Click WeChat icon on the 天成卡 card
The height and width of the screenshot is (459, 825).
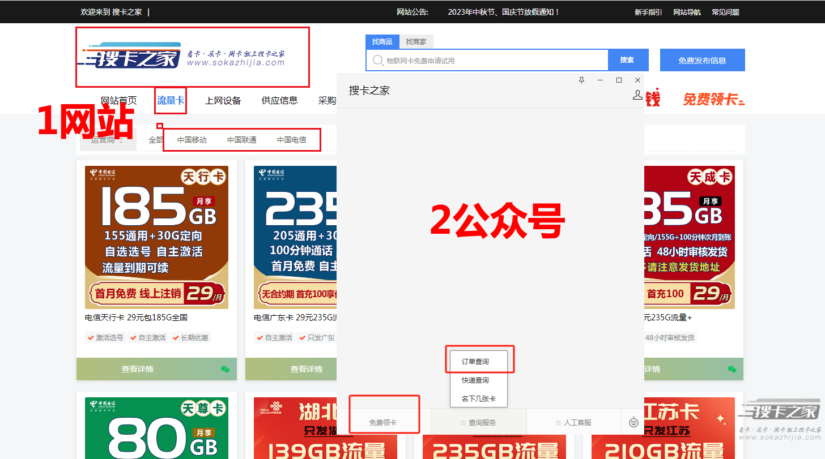pos(732,369)
